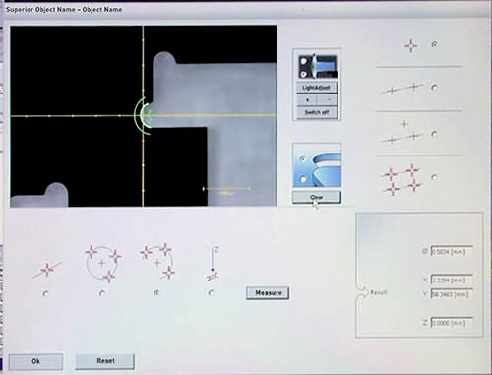
Task: Choose the upper light source radio button
Action: [x=304, y=61]
